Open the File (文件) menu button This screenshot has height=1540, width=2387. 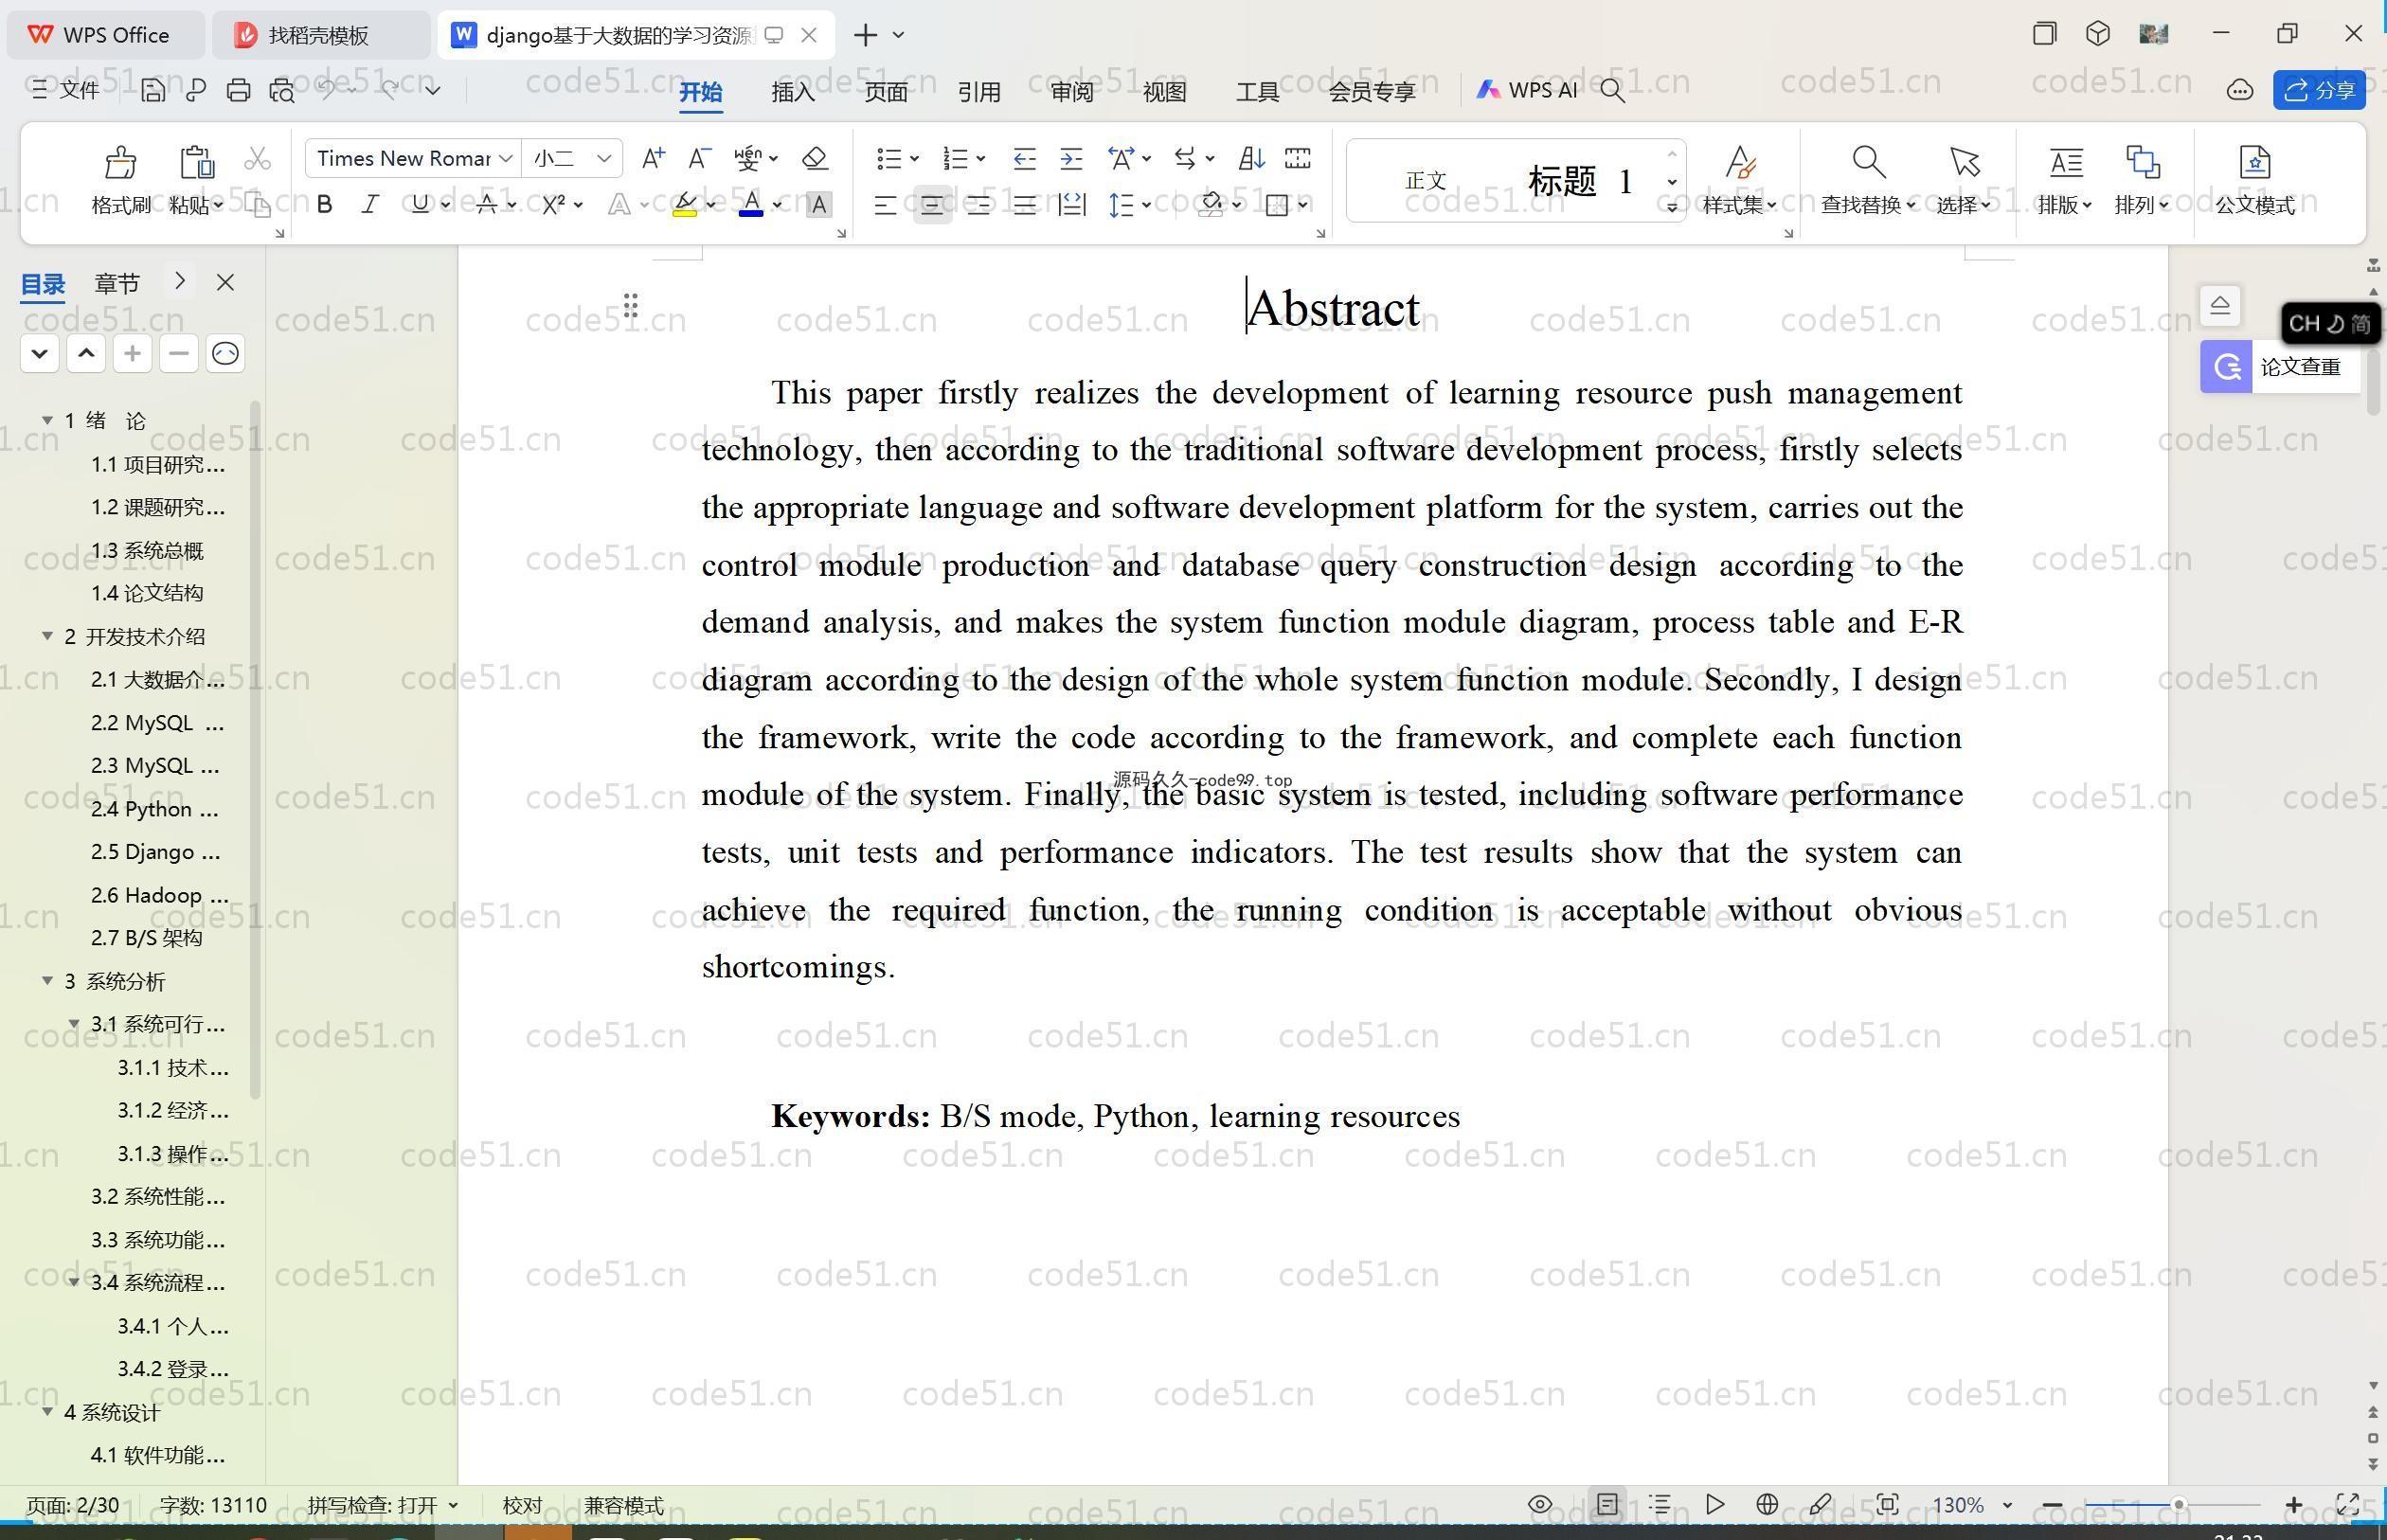tap(65, 90)
